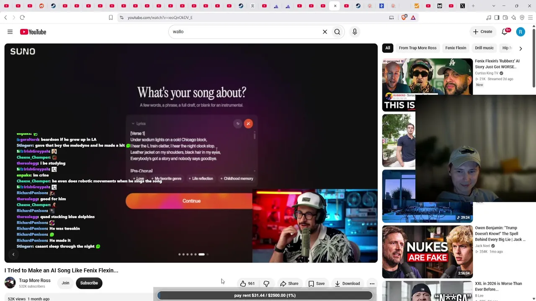The image size is (536, 301).
Task: Click the pay rent progress bar
Action: [265, 296]
